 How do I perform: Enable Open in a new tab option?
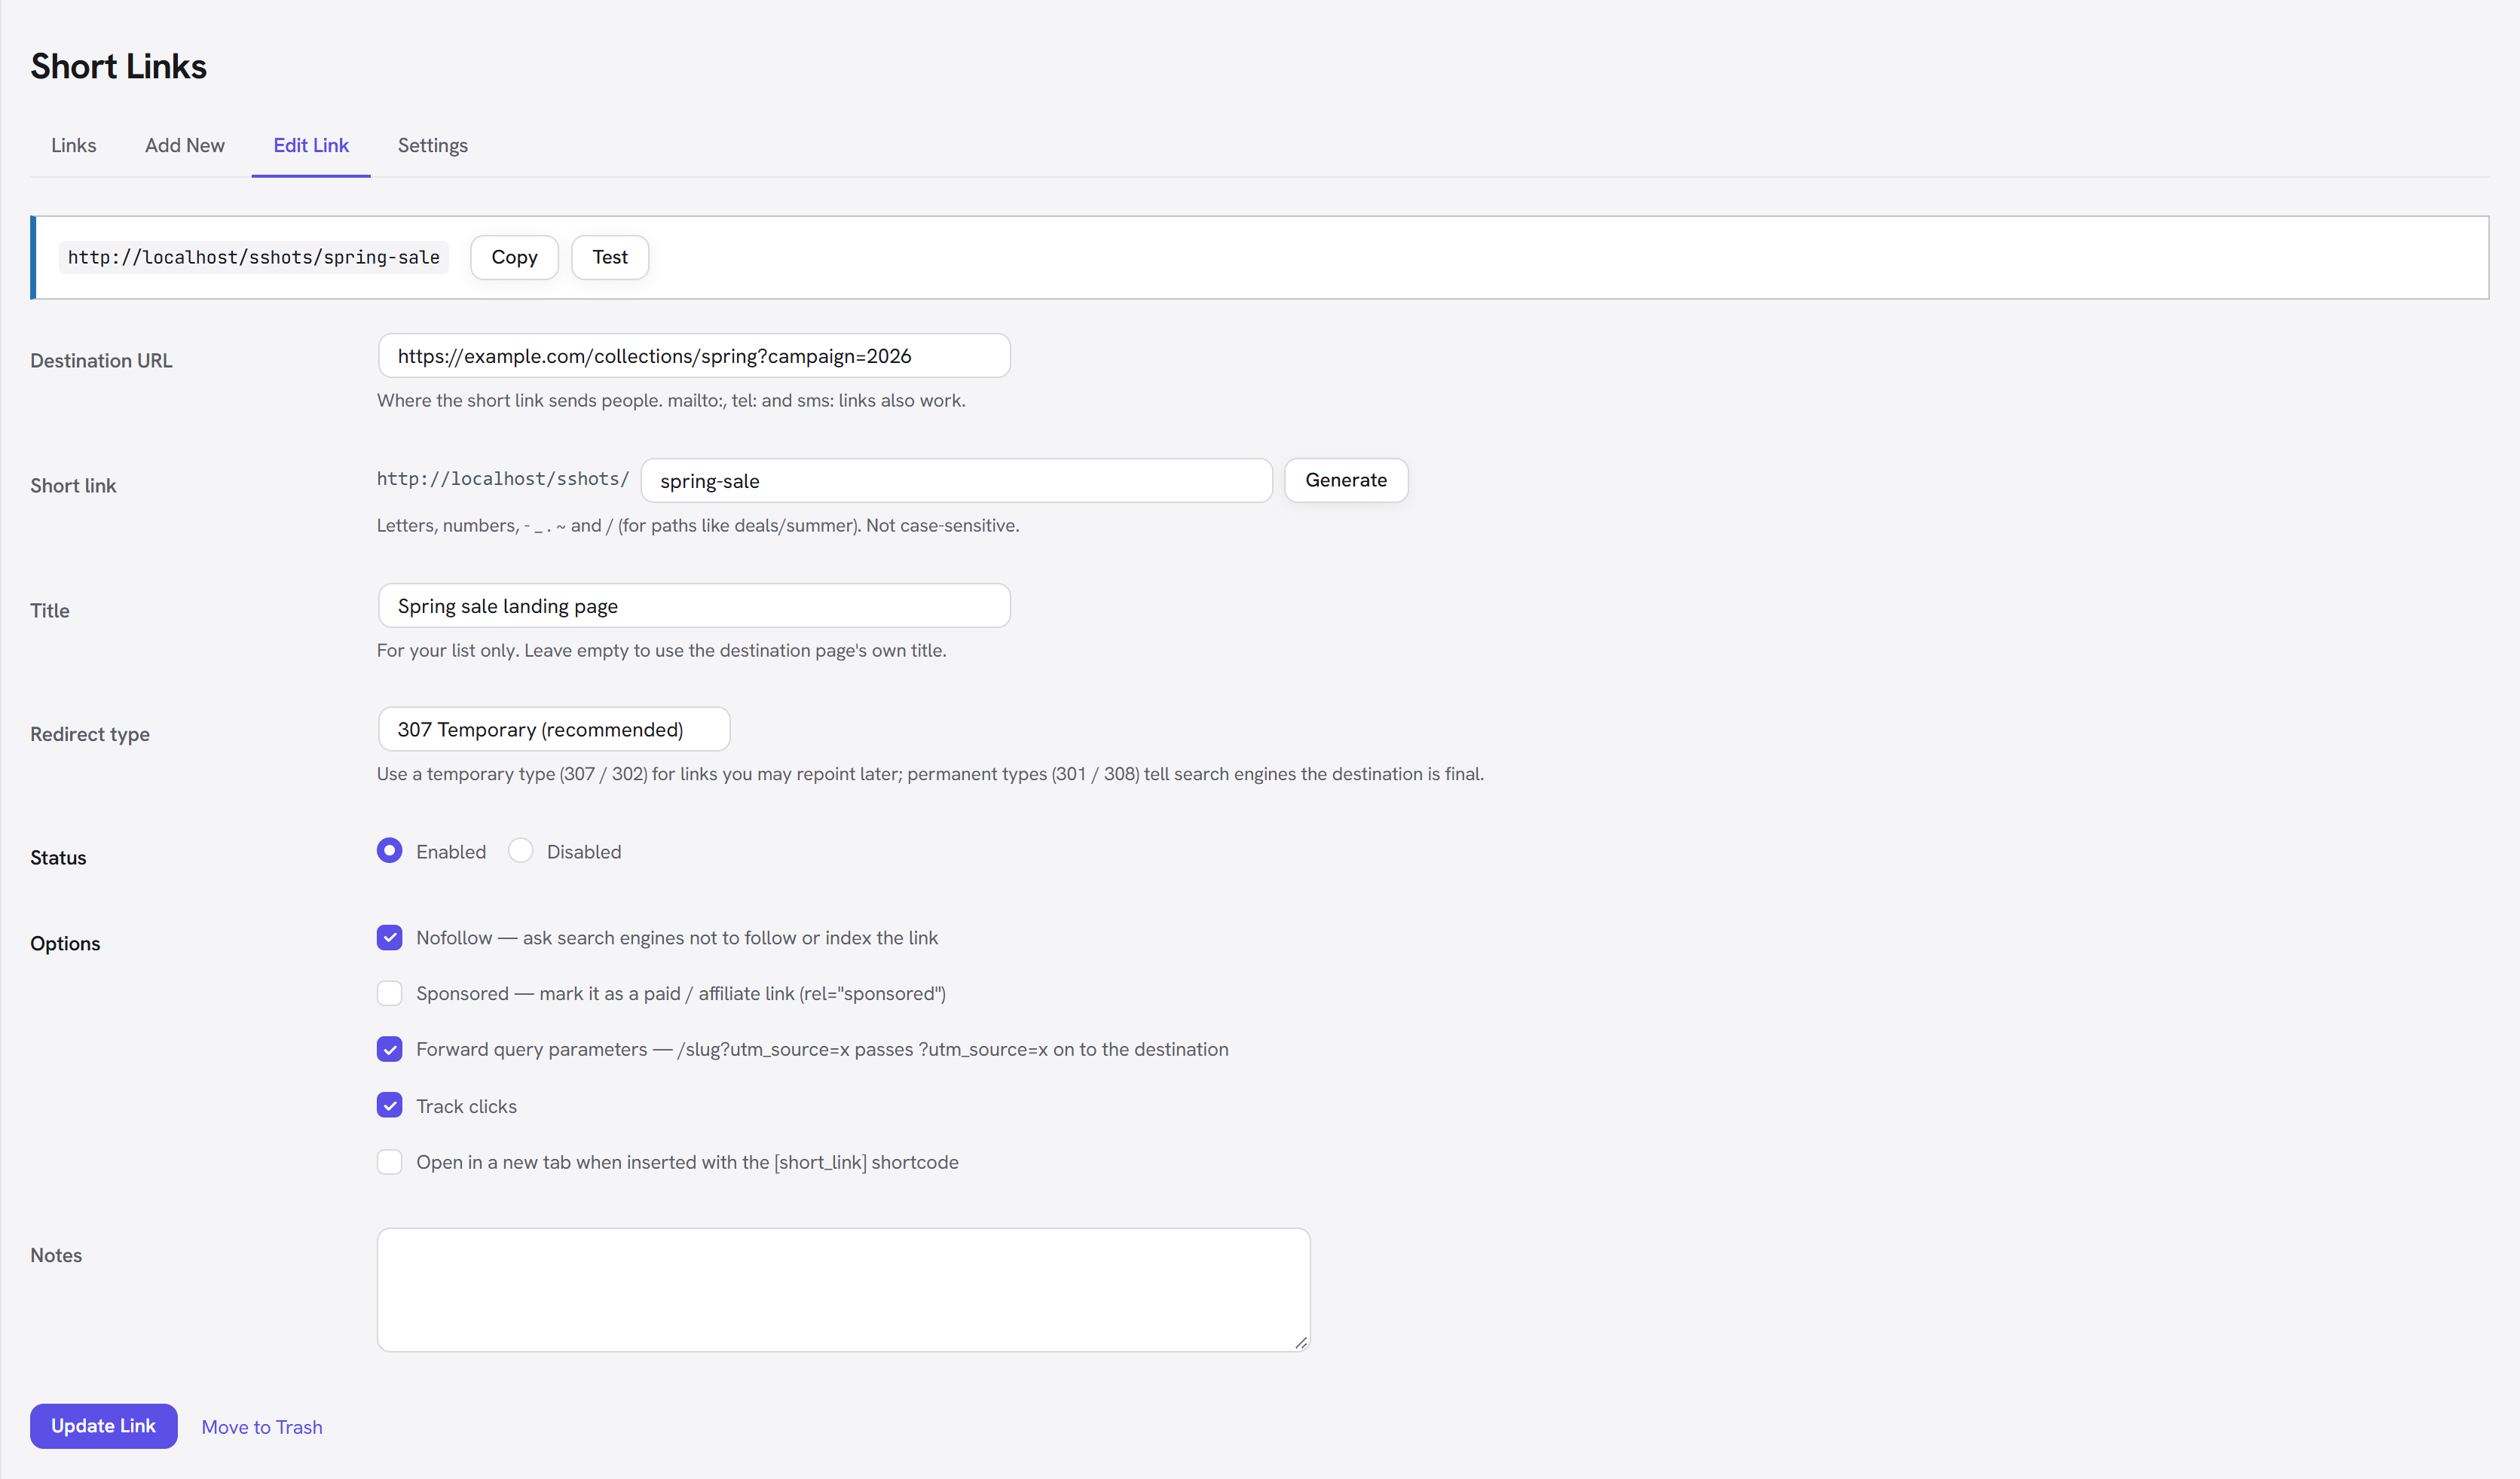click(390, 1162)
